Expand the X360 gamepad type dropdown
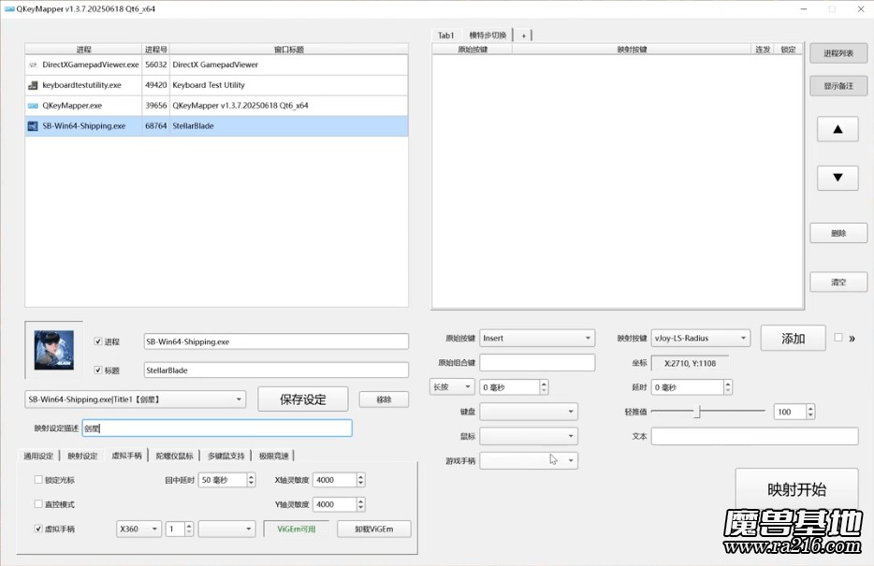The width and height of the screenshot is (874, 566). tap(138, 529)
